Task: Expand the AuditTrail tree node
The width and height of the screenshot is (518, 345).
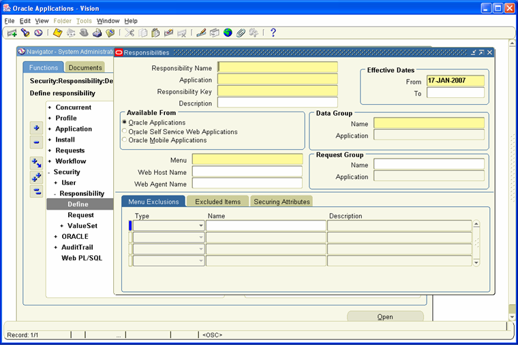Action: coord(55,248)
